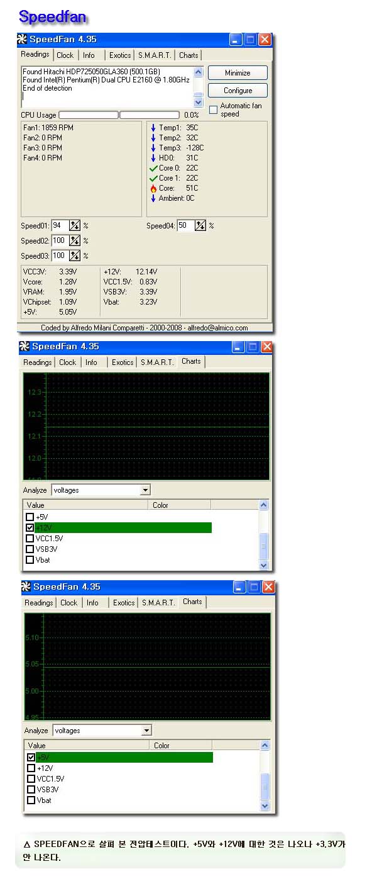The height and width of the screenshot is (881, 377).
Task: Click the +12V voltage chart area
Action: click(x=146, y=426)
